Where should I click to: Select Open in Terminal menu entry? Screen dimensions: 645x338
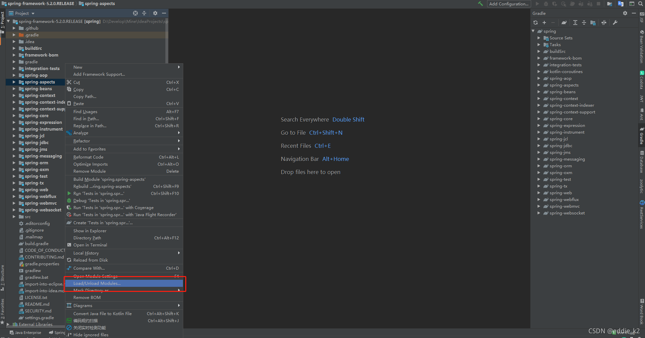click(x=124, y=245)
